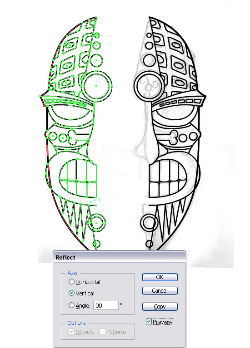Image resolution: width=250 pixels, height=348 pixels.
Task: Click the cyan "path" smart guide label
Action: [x=97, y=200]
